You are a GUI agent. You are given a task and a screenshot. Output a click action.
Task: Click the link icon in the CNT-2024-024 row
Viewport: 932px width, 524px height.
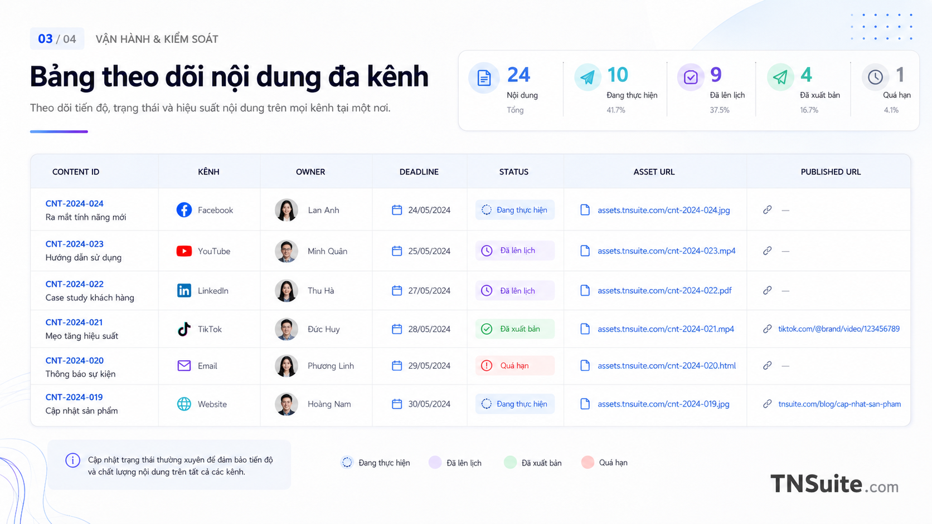click(768, 210)
